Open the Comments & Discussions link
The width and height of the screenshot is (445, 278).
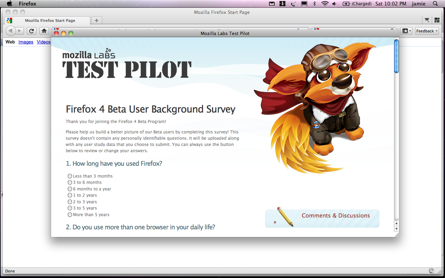click(336, 215)
